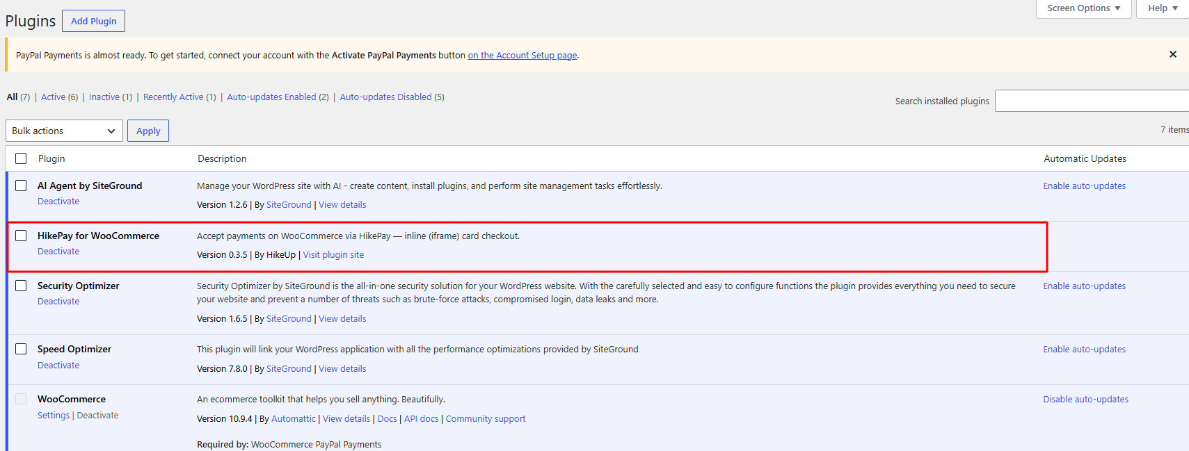1189x451 pixels.
Task: Open the Screen Options panel
Action: point(1083,8)
